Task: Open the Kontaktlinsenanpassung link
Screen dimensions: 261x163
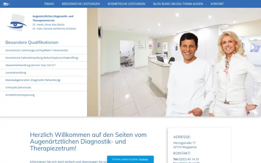Action: pyautogui.click(x=20, y=95)
